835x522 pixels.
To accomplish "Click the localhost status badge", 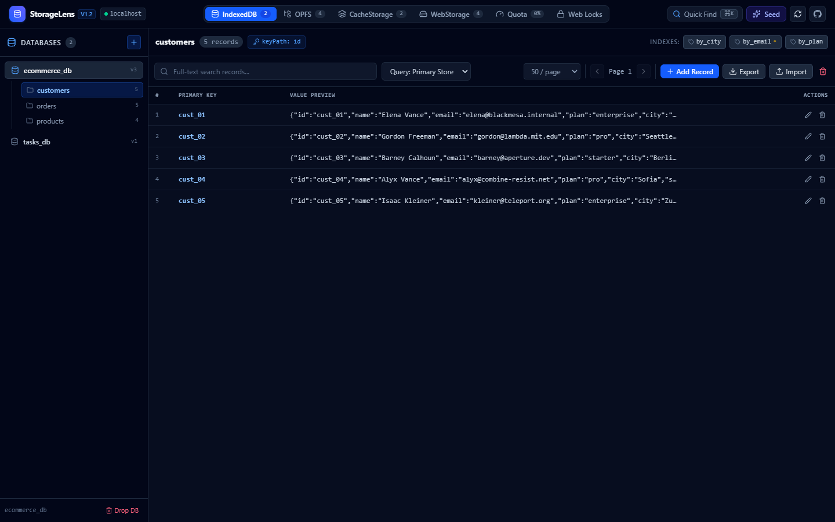I will pos(123,14).
